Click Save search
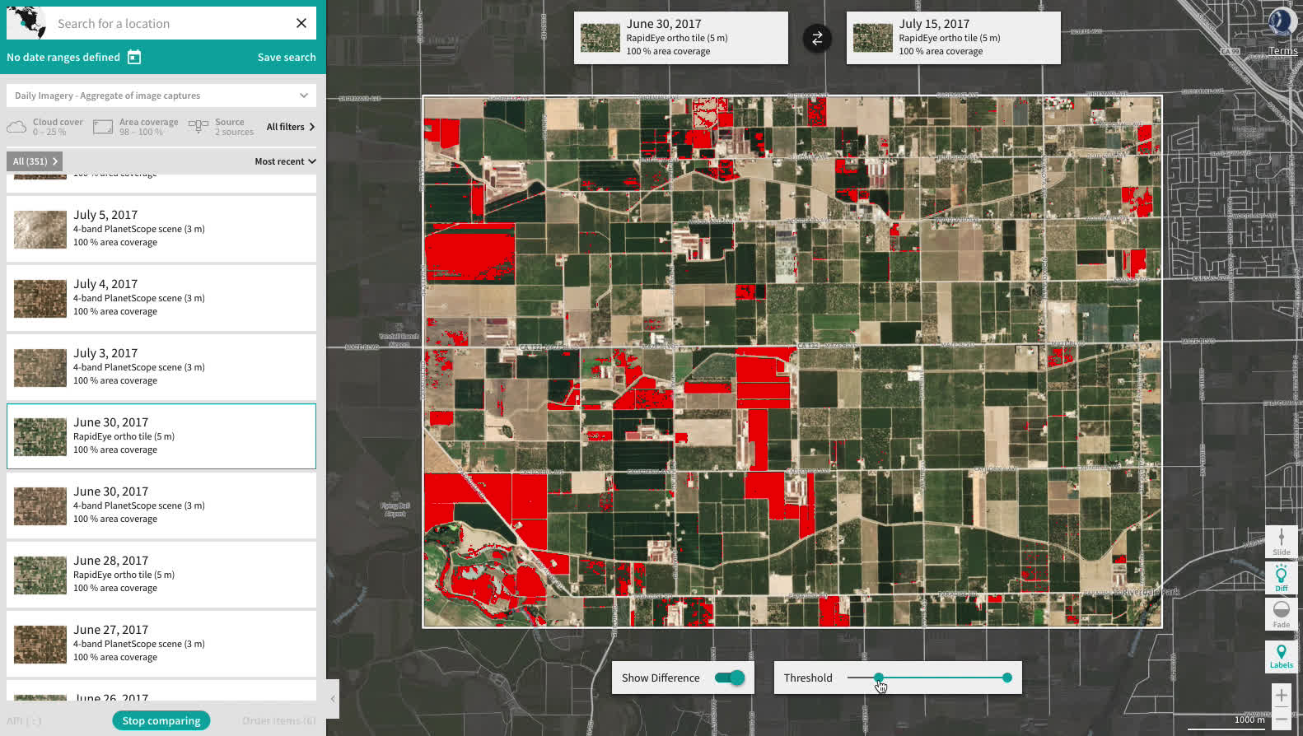This screenshot has width=1303, height=736. pos(287,57)
